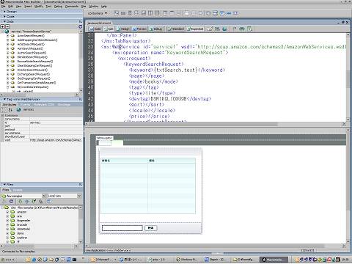352x264 pixels.
Task: Open the amazon folder in the site tree
Action: (22, 212)
